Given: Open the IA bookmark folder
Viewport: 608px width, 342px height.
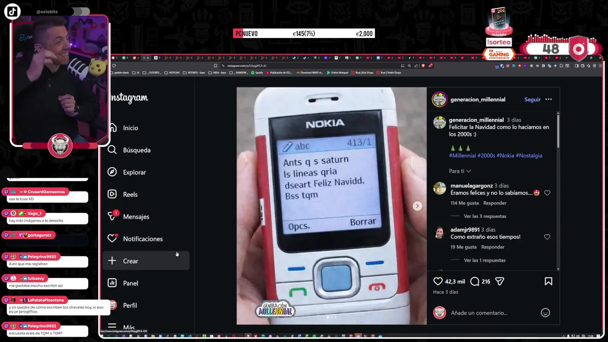Looking at the screenshot, I should 136,73.
